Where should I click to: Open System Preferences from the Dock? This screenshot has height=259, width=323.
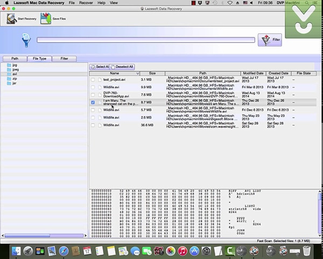[x=206, y=251]
